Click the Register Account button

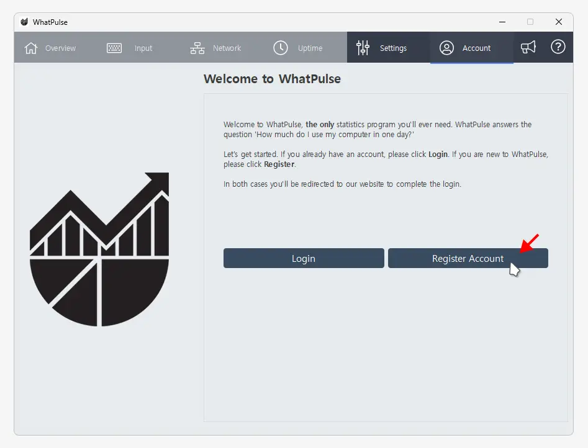pyautogui.click(x=468, y=259)
